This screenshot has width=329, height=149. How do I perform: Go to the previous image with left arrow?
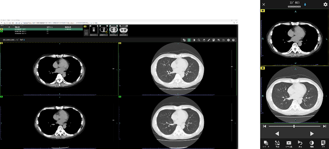tap(276, 134)
